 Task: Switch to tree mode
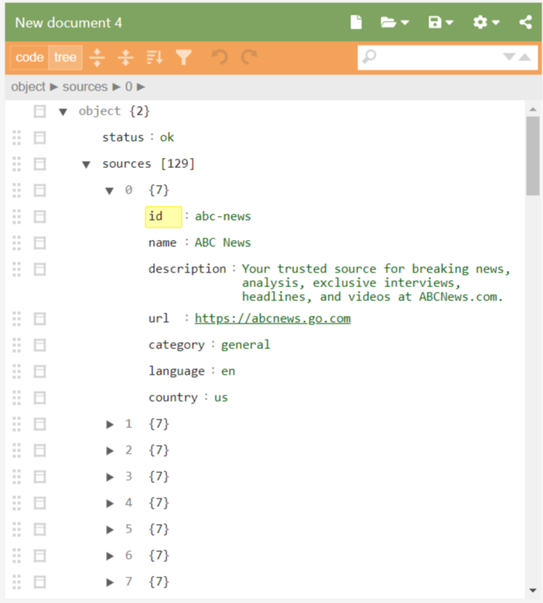(x=65, y=57)
